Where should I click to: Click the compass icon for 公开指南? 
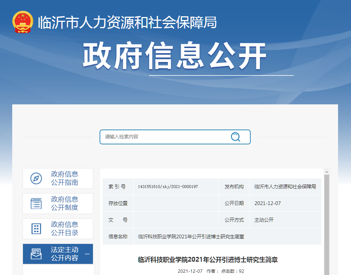pos(36,178)
